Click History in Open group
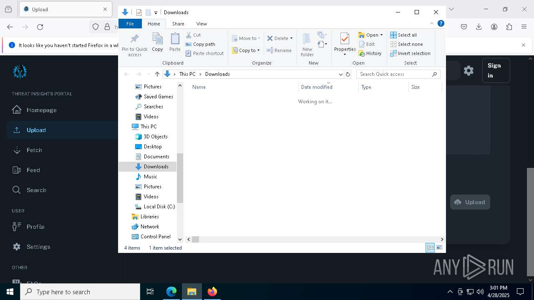Screen dimensions: 534x300 click(370, 53)
